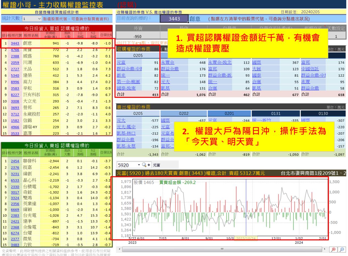This screenshot has width=348, height=256.
Task: Open 統一-新竹 seller broker link
Action: pyautogui.click(x=261, y=120)
